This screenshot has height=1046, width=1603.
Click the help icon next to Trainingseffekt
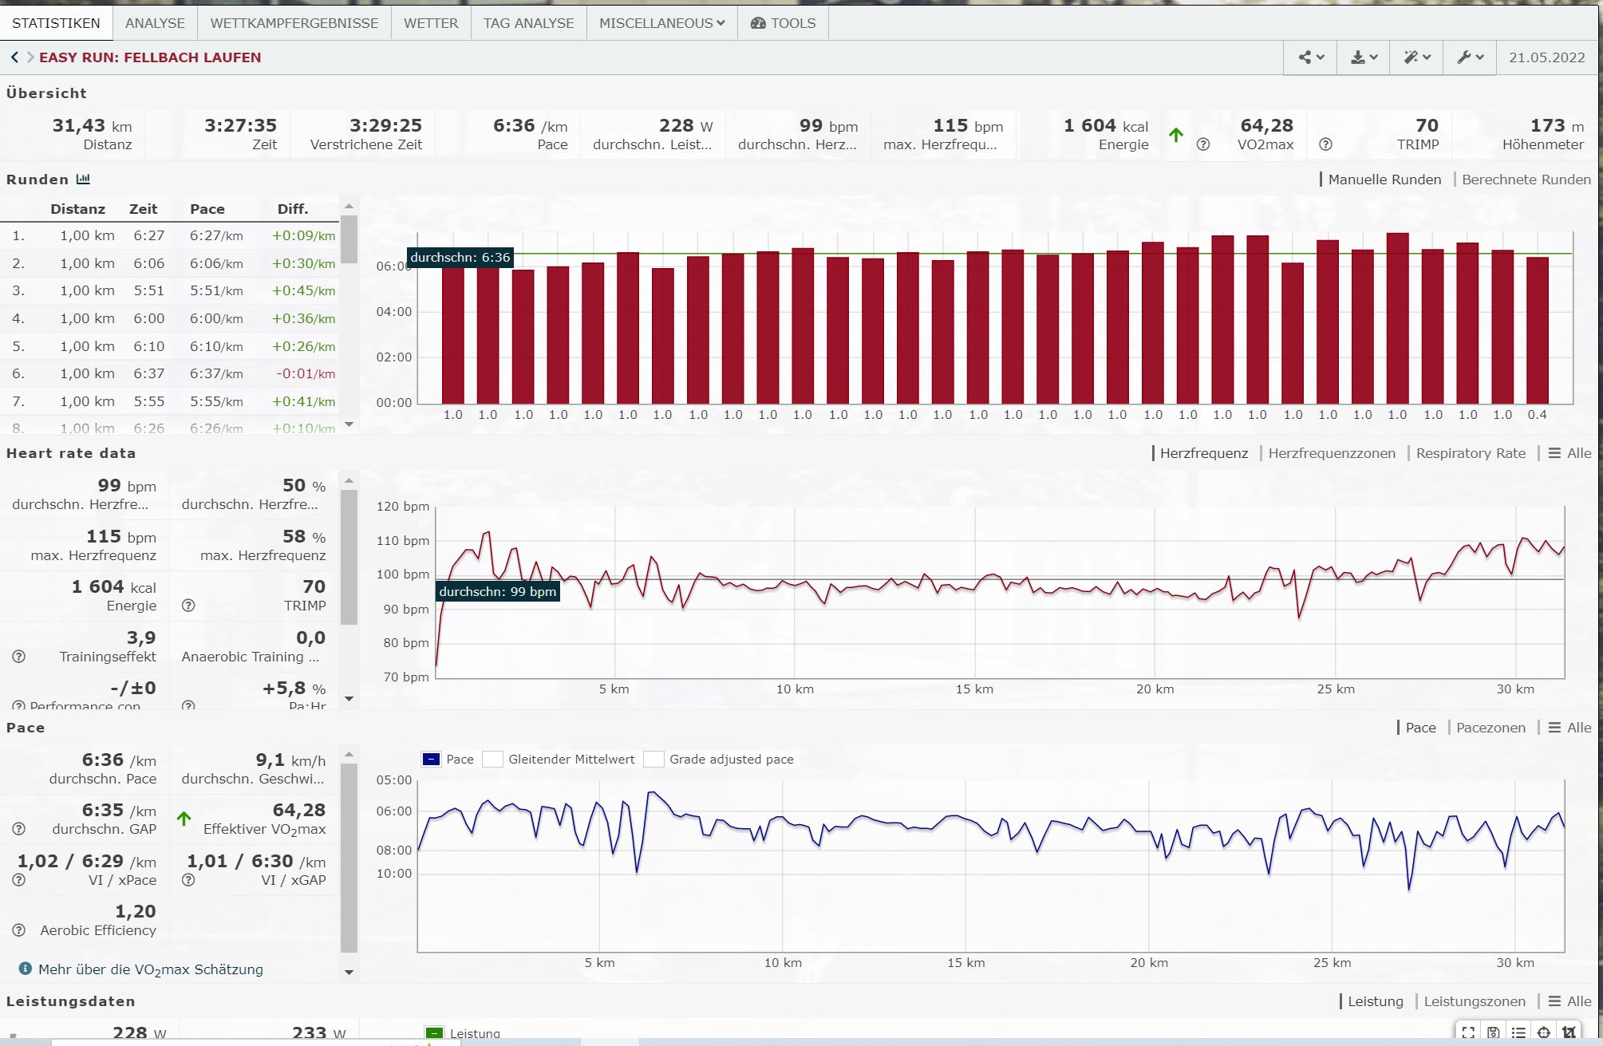click(19, 657)
